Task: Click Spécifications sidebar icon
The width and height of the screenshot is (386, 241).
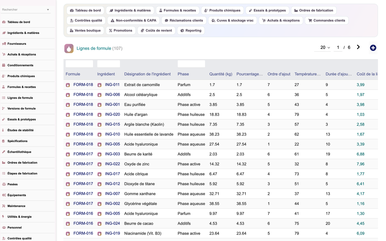Action: point(4,141)
